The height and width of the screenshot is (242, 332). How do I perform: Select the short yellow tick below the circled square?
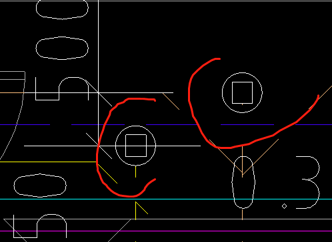coord(135,172)
